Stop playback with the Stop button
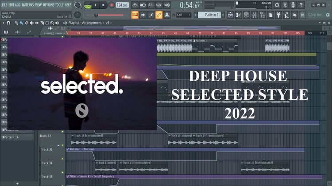The width and height of the screenshot is (332, 186). click(x=103, y=5)
